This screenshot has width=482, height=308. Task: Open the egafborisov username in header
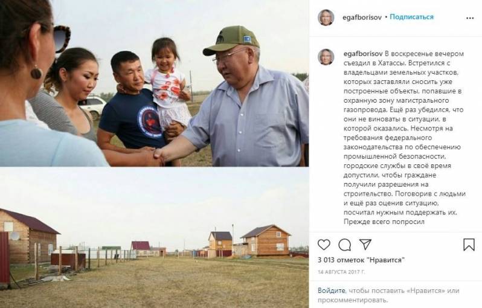pos(362,18)
